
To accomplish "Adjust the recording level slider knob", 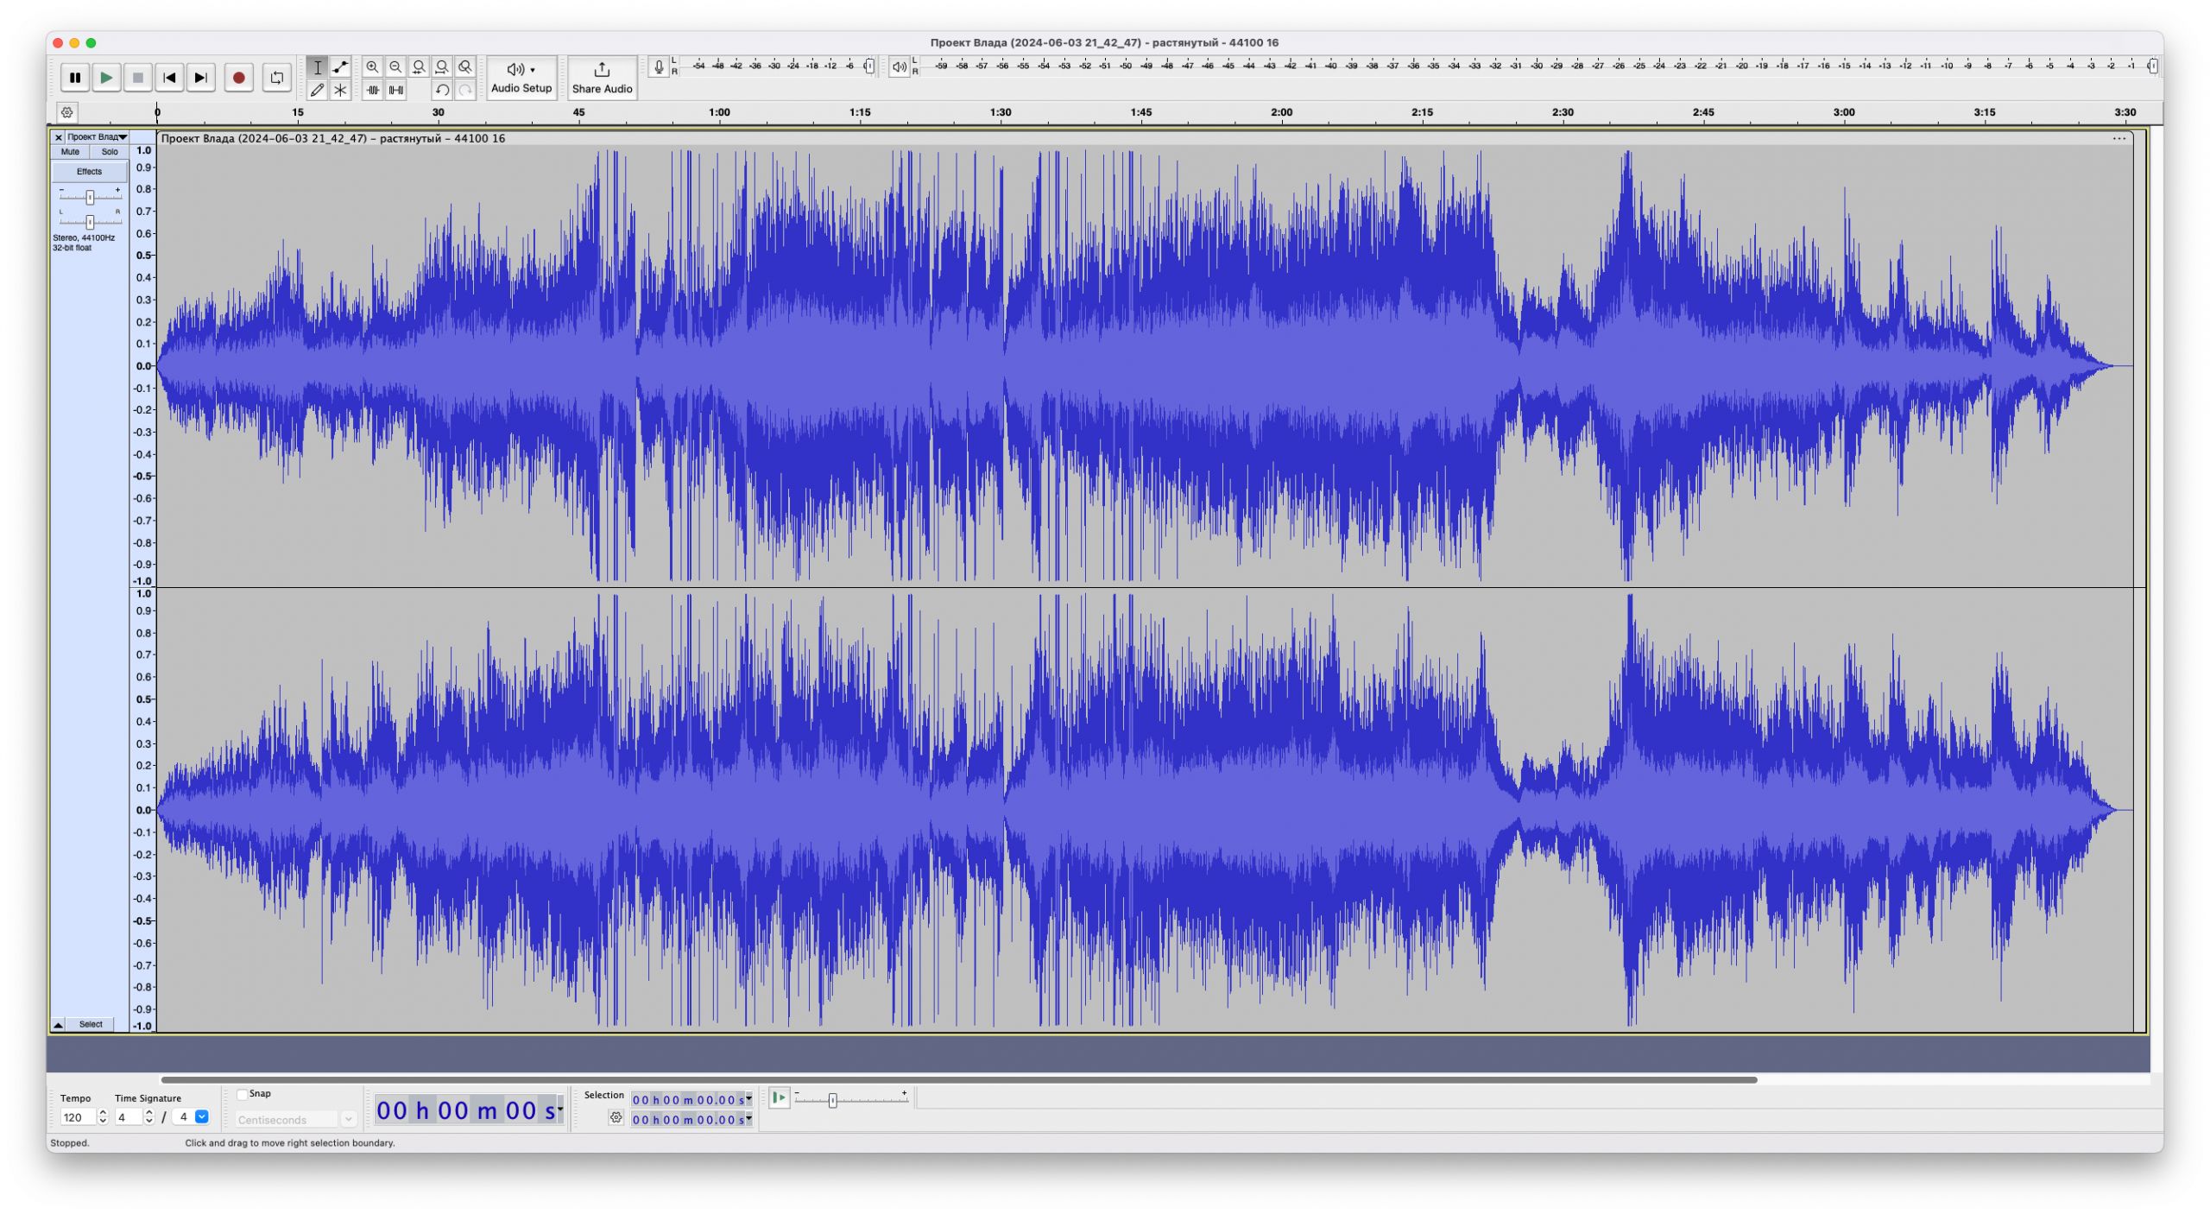I will click(868, 66).
